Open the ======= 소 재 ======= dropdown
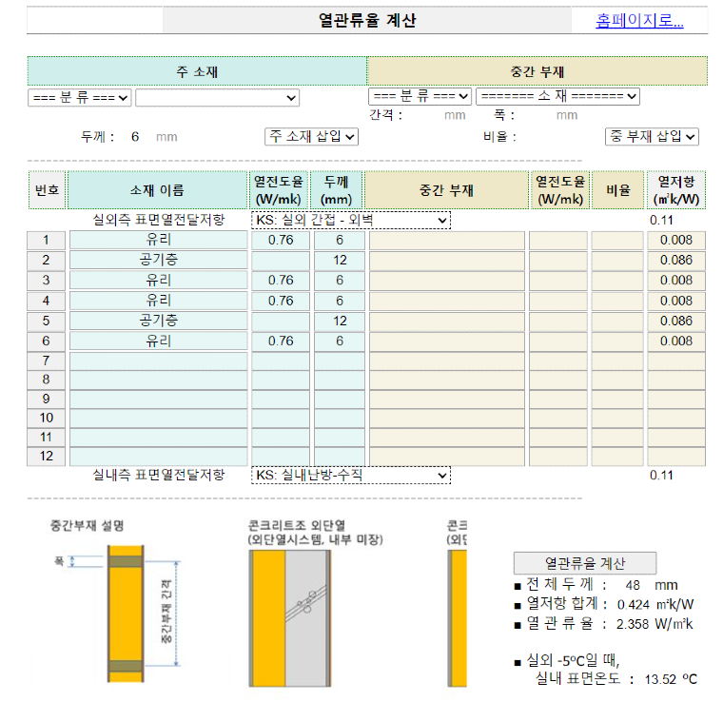Screen dimensions: 723x702 click(557, 96)
